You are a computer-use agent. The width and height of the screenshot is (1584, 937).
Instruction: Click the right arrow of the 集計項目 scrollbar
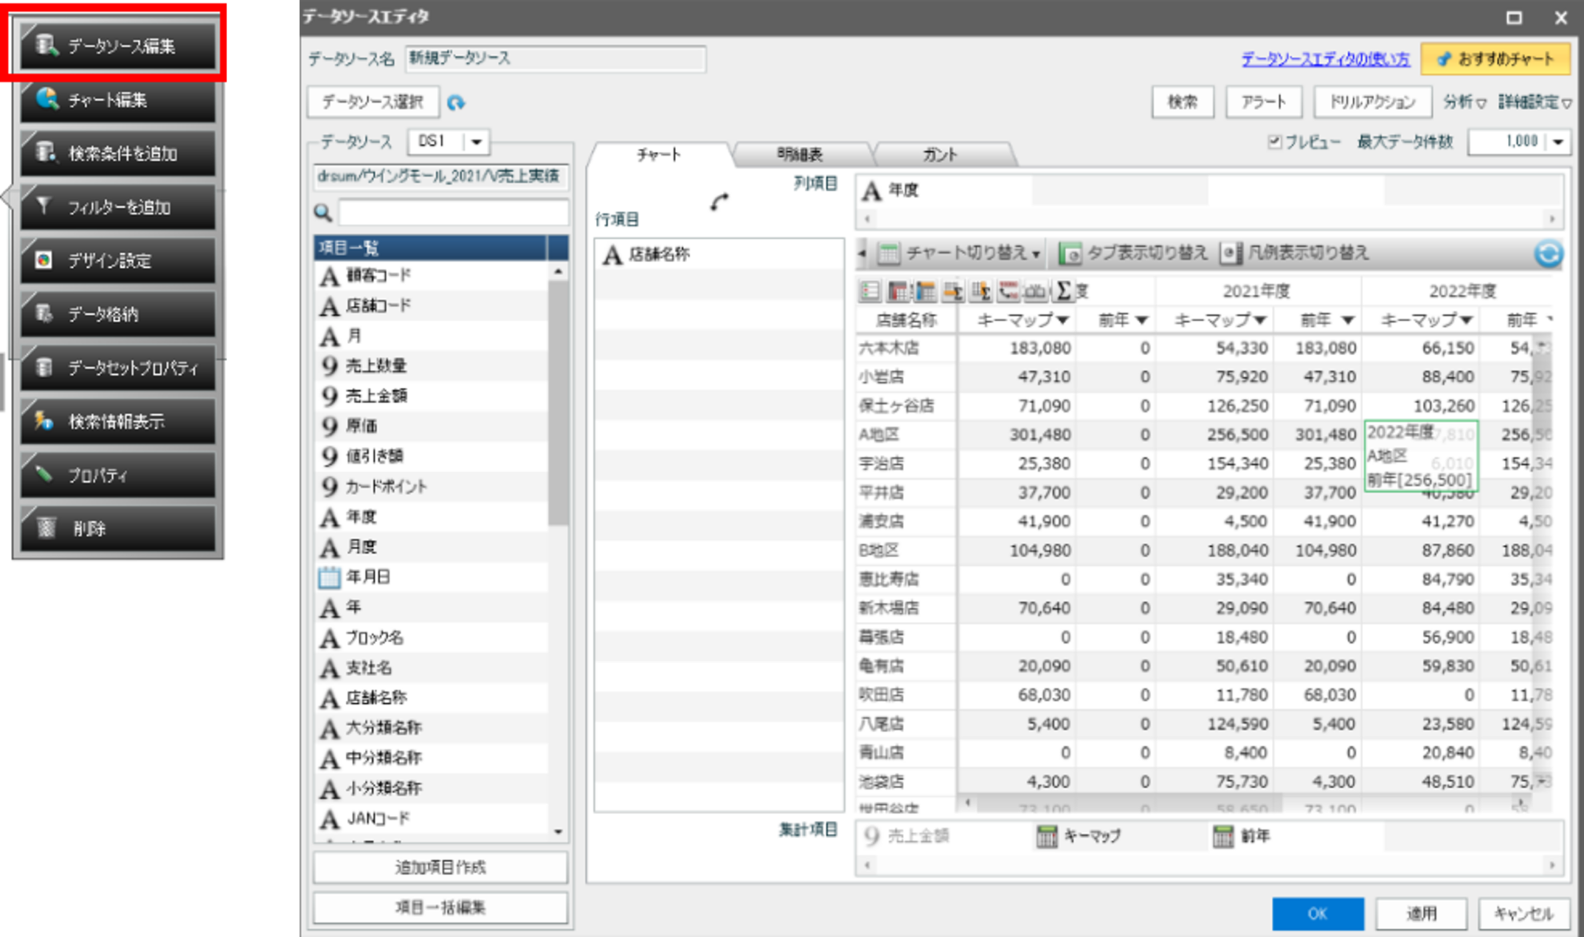1552,865
